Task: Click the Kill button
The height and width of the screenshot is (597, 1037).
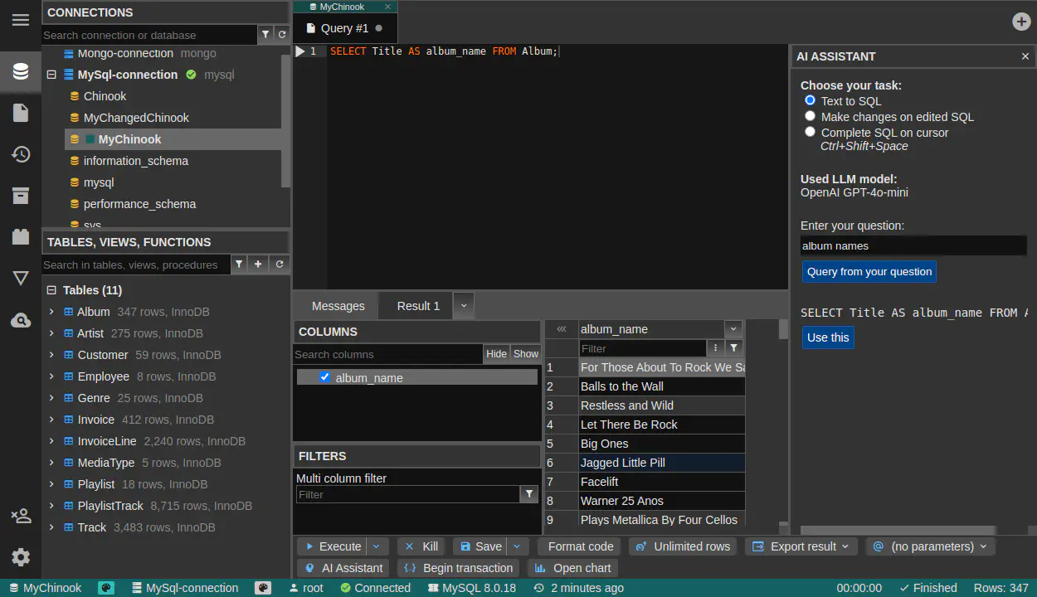Action: tap(421, 546)
